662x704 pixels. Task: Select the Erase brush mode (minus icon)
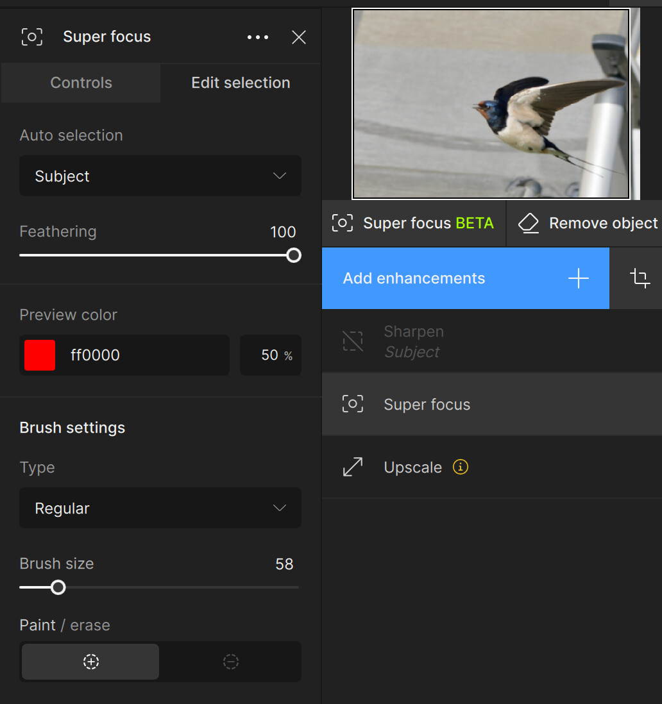click(231, 662)
